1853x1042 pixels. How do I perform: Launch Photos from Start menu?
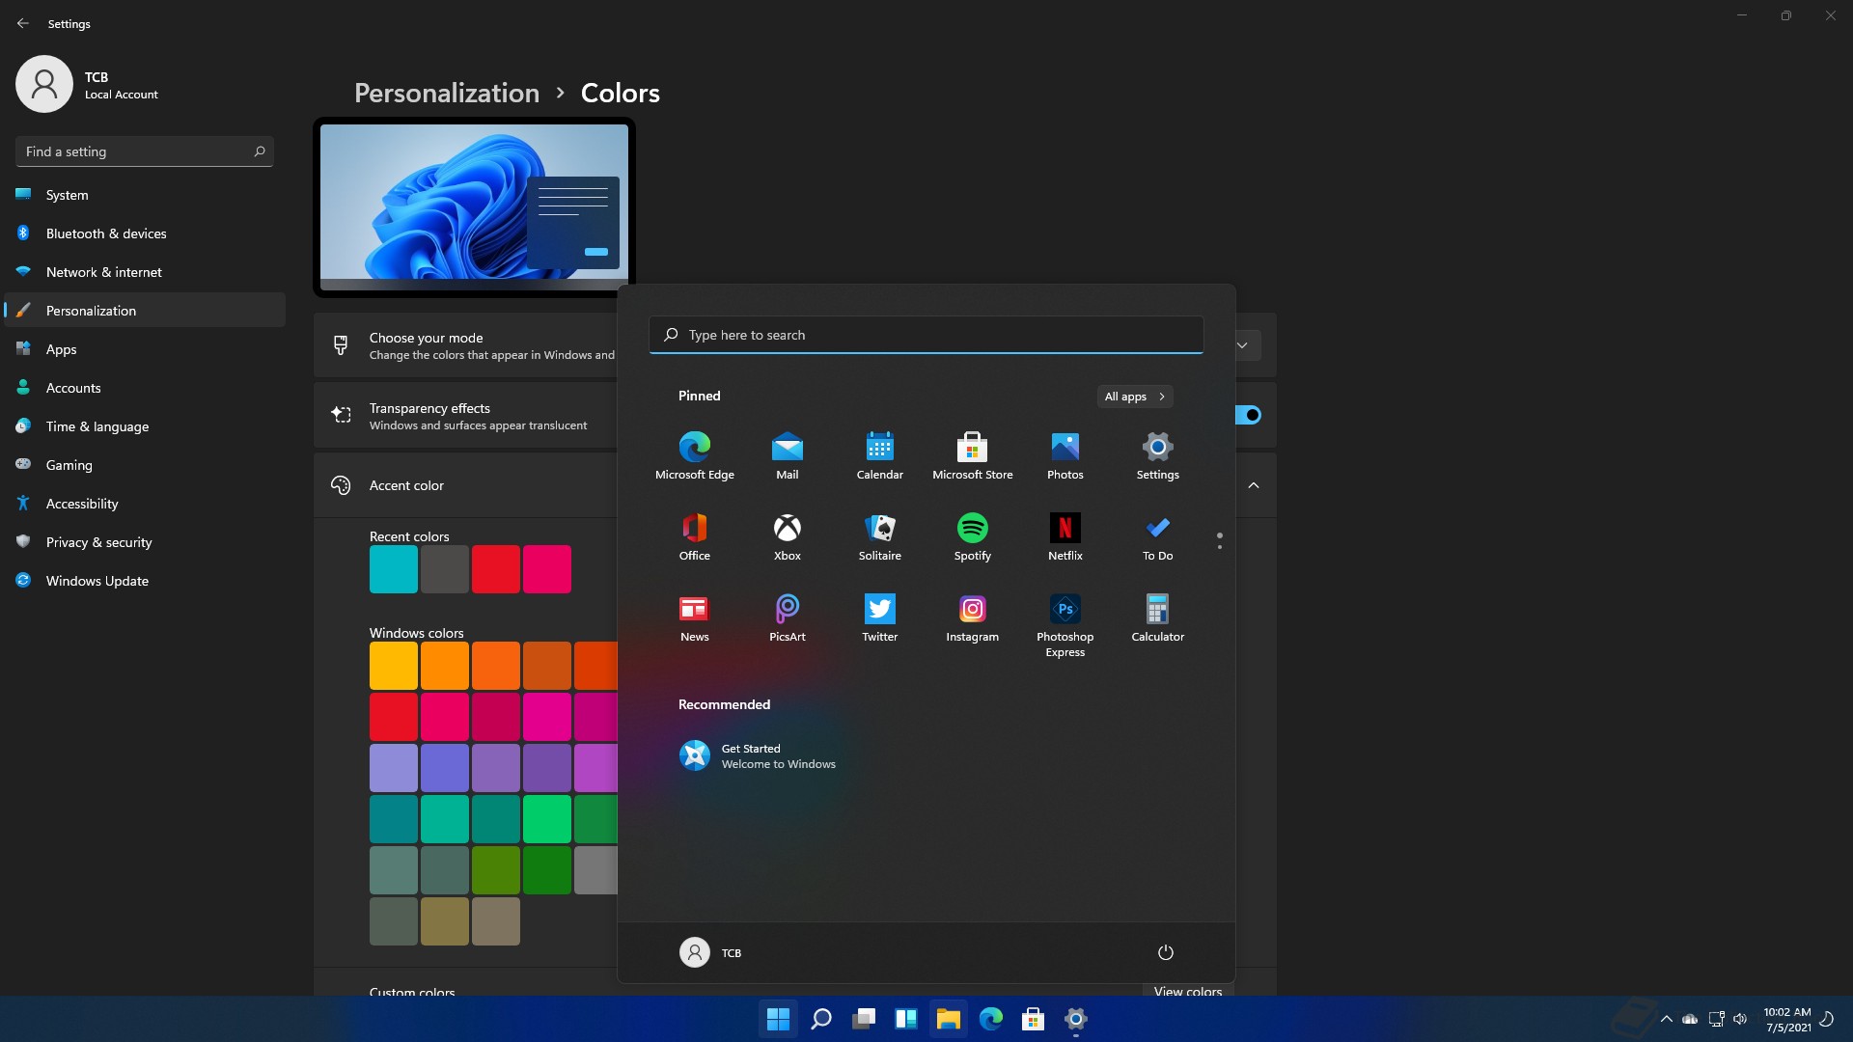tap(1065, 455)
